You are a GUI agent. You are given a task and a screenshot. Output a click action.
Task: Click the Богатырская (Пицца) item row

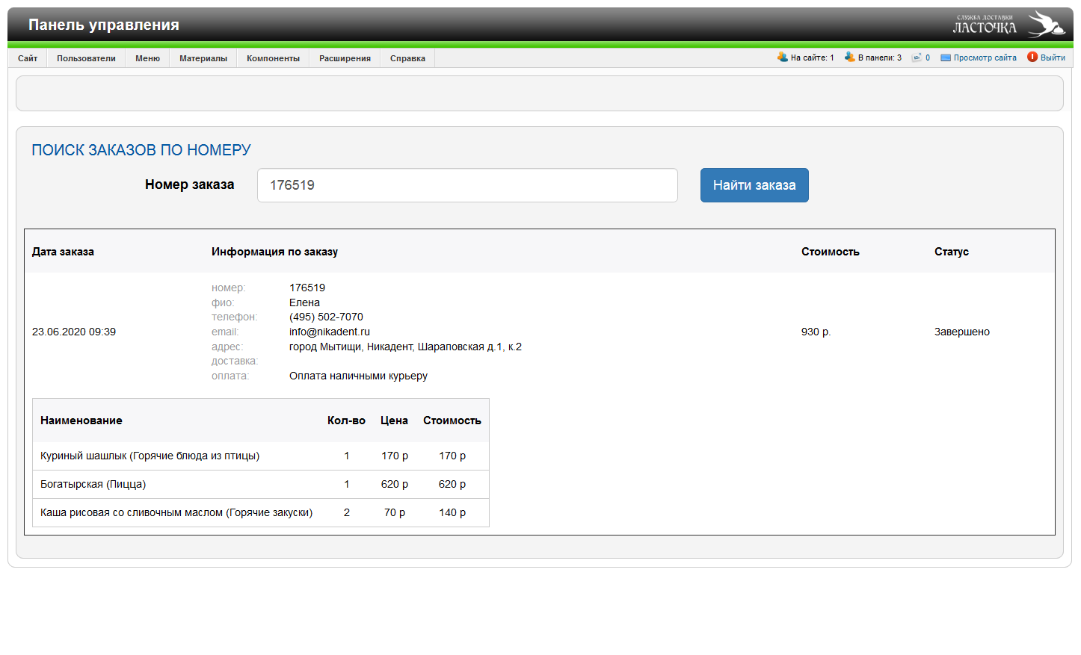[261, 484]
